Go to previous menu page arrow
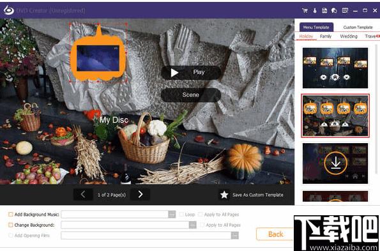 pos(83,194)
